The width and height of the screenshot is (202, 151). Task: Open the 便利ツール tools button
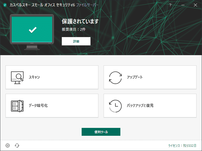[x=101, y=132]
